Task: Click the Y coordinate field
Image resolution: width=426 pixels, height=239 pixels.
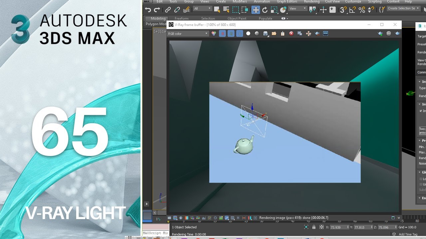Action: 363,227
